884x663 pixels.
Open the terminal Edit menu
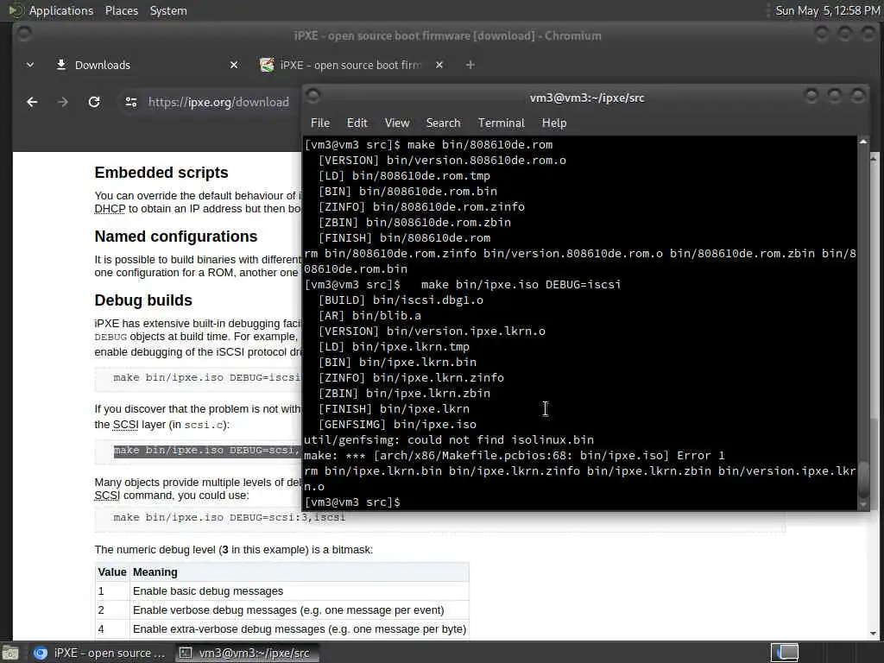(357, 123)
